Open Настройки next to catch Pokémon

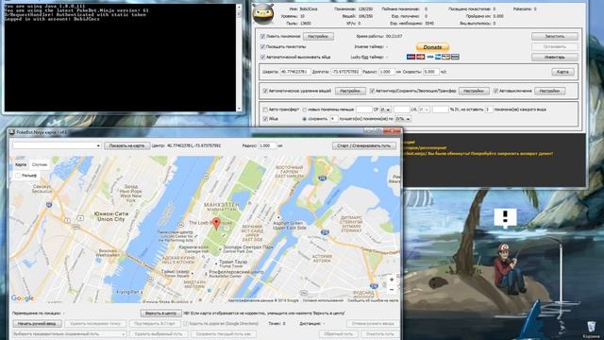[318, 36]
